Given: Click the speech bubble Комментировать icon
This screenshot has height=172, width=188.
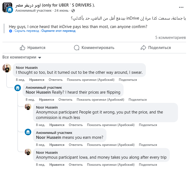Looking at the screenshot, I should (77, 48).
